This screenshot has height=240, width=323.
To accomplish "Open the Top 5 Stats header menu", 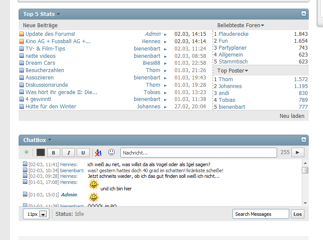I will point(58,15).
